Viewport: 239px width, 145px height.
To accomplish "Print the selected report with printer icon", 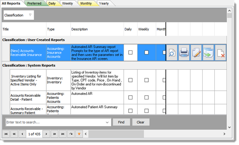I will [x=184, y=53].
